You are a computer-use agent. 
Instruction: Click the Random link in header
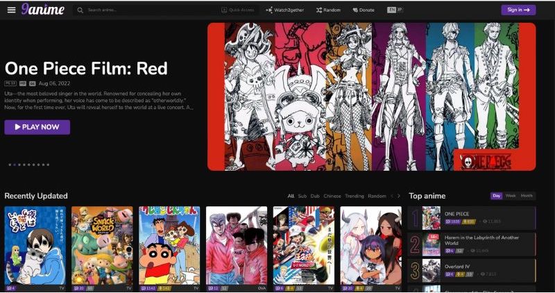pos(328,10)
